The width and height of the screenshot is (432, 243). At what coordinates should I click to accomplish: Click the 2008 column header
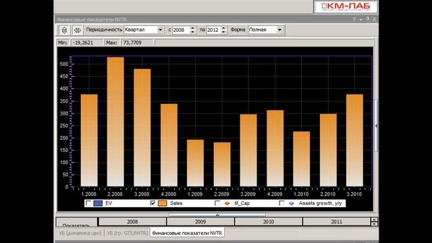pyautogui.click(x=132, y=221)
